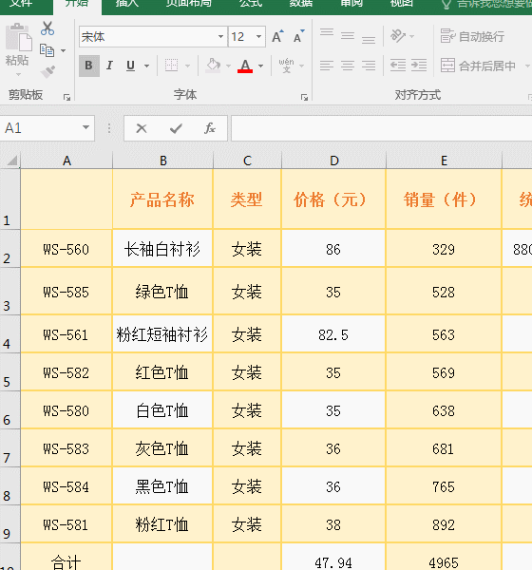Open the Name Box dropdown arrow
Viewport: 532px width, 570px height.
click(x=85, y=127)
